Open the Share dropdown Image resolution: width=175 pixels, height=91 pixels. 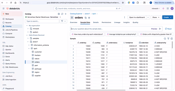coord(156,17)
